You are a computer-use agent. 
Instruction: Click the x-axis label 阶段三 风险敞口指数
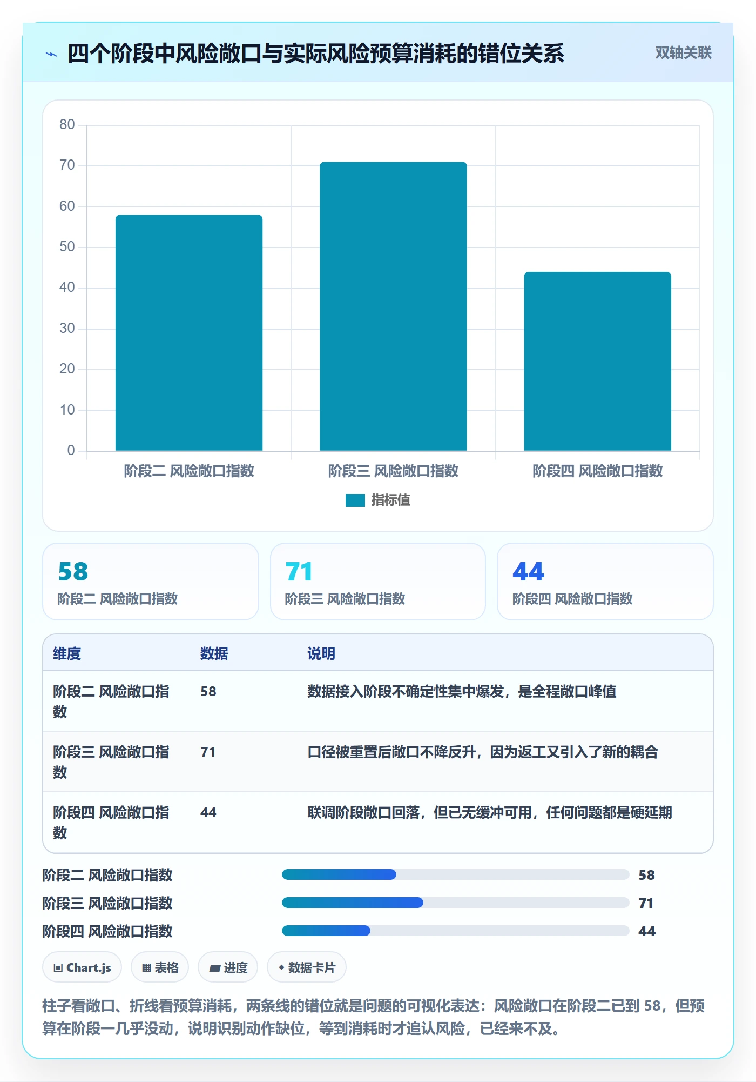coord(393,471)
